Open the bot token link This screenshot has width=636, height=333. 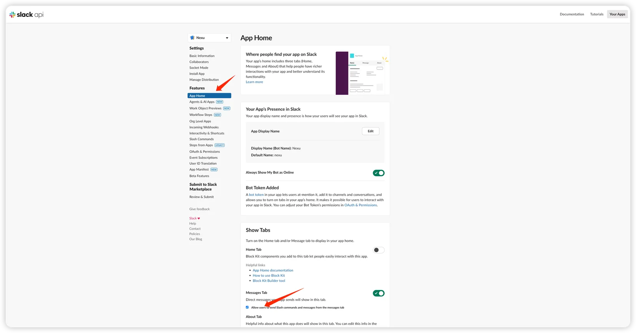pyautogui.click(x=256, y=195)
